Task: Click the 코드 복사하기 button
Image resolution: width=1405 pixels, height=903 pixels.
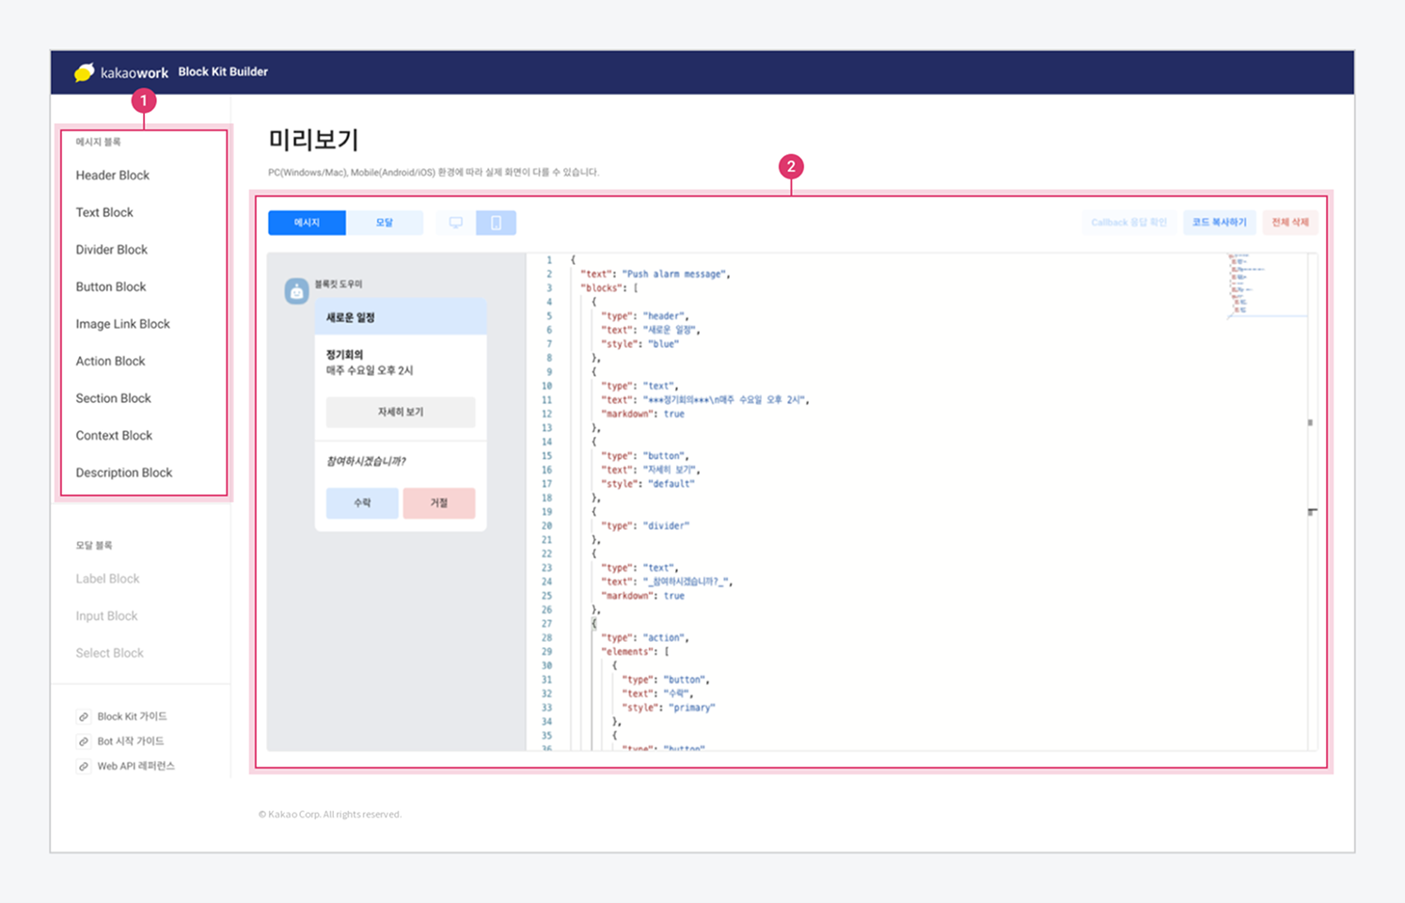Action: [x=1219, y=223]
